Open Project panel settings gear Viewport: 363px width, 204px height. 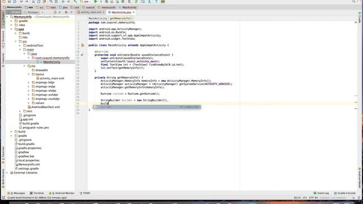coord(66,12)
